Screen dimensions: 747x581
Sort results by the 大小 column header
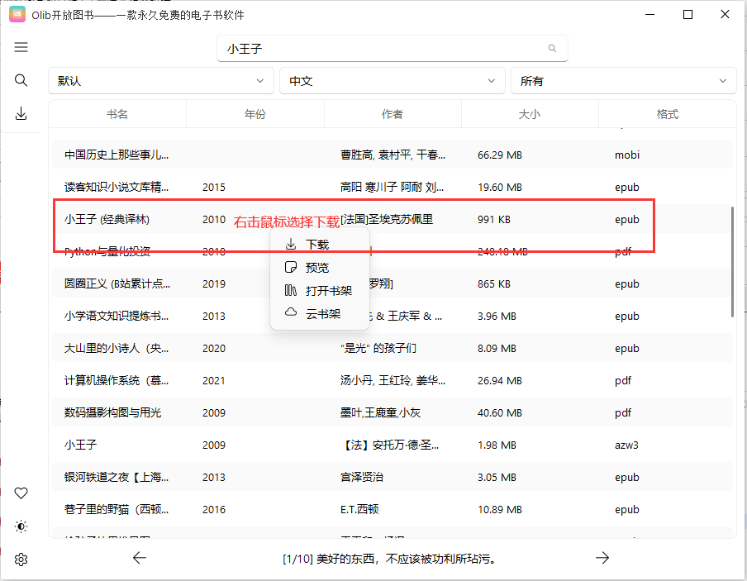pyautogui.click(x=530, y=113)
